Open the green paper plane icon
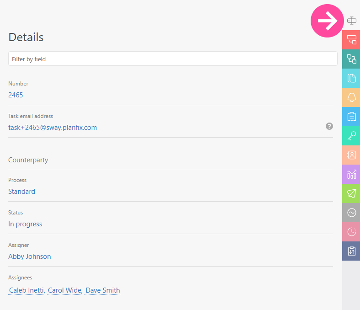360x310 pixels. (x=351, y=193)
